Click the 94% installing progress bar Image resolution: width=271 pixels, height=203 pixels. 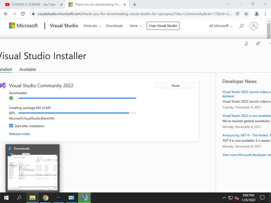[77, 113]
